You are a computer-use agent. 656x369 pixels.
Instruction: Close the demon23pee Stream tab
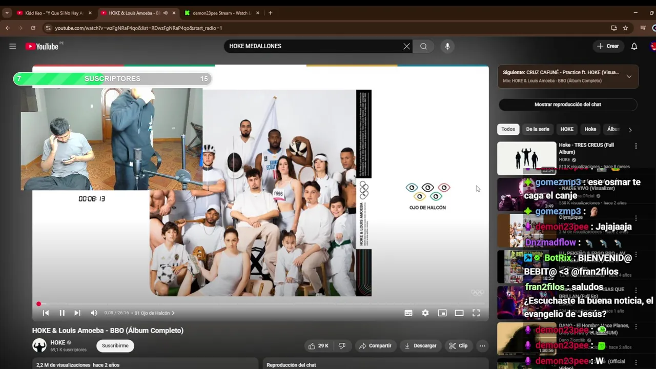click(x=257, y=13)
